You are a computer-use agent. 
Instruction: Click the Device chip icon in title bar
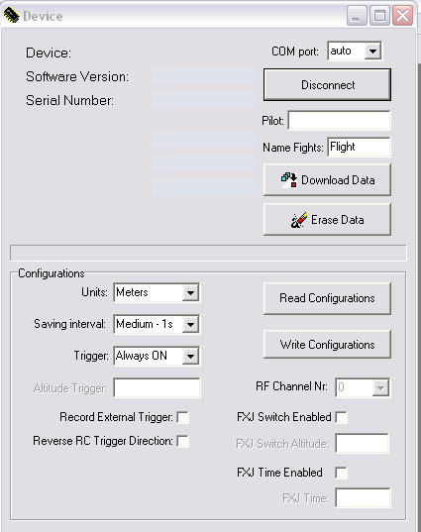tap(11, 16)
